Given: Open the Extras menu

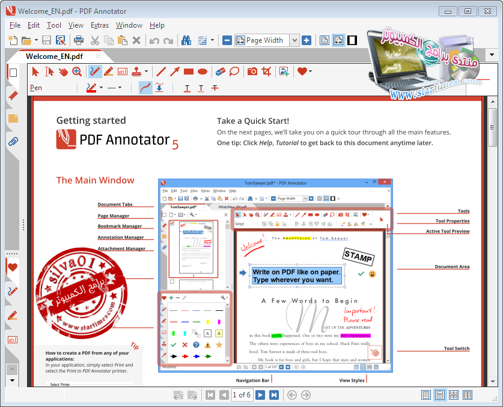Looking at the screenshot, I should pos(99,25).
